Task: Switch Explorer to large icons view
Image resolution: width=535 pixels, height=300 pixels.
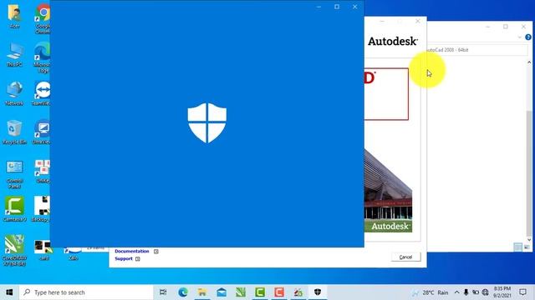Action: pos(527,247)
